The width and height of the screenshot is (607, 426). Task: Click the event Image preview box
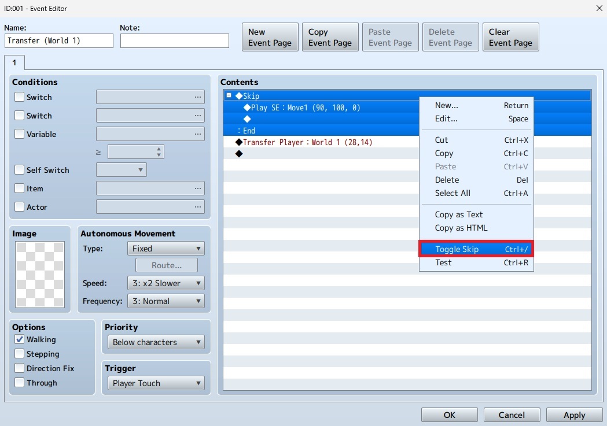(40, 275)
